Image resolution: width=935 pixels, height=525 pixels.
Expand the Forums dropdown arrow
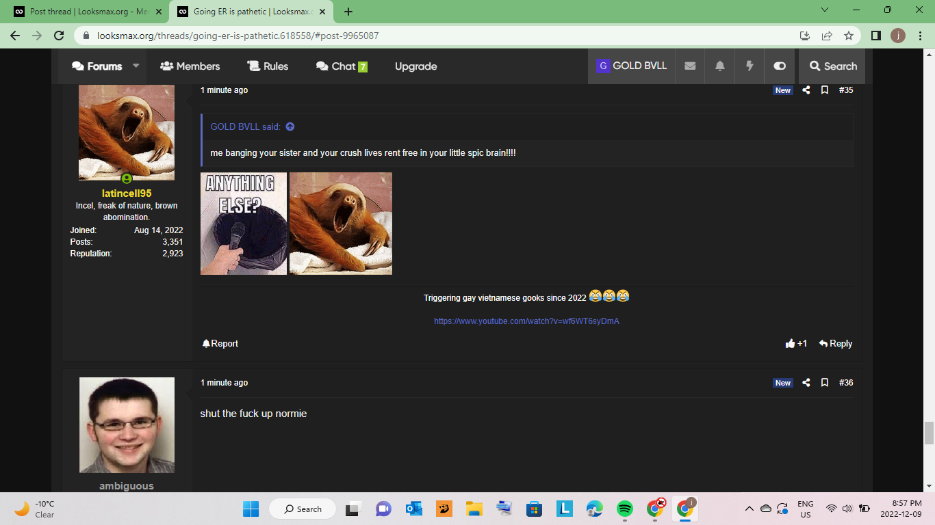[x=136, y=66]
